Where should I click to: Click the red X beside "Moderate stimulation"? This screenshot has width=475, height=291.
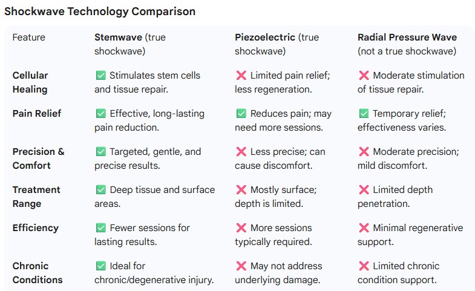364,76
